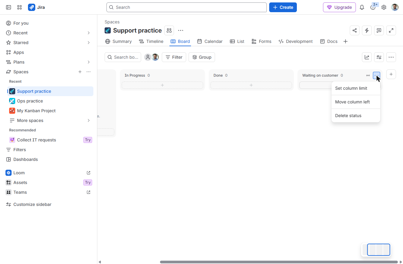Add a work item in the In Progress column
This screenshot has width=403, height=264.
click(x=162, y=85)
